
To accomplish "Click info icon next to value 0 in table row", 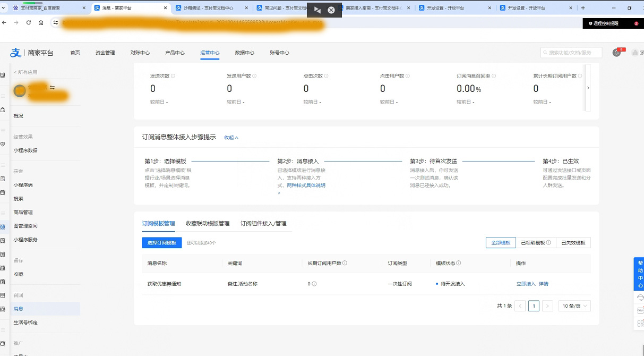I will point(314,284).
